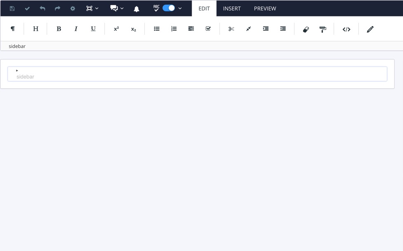This screenshot has width=403, height=251.
Task: Toggle the spell check switch
Action: [168, 8]
